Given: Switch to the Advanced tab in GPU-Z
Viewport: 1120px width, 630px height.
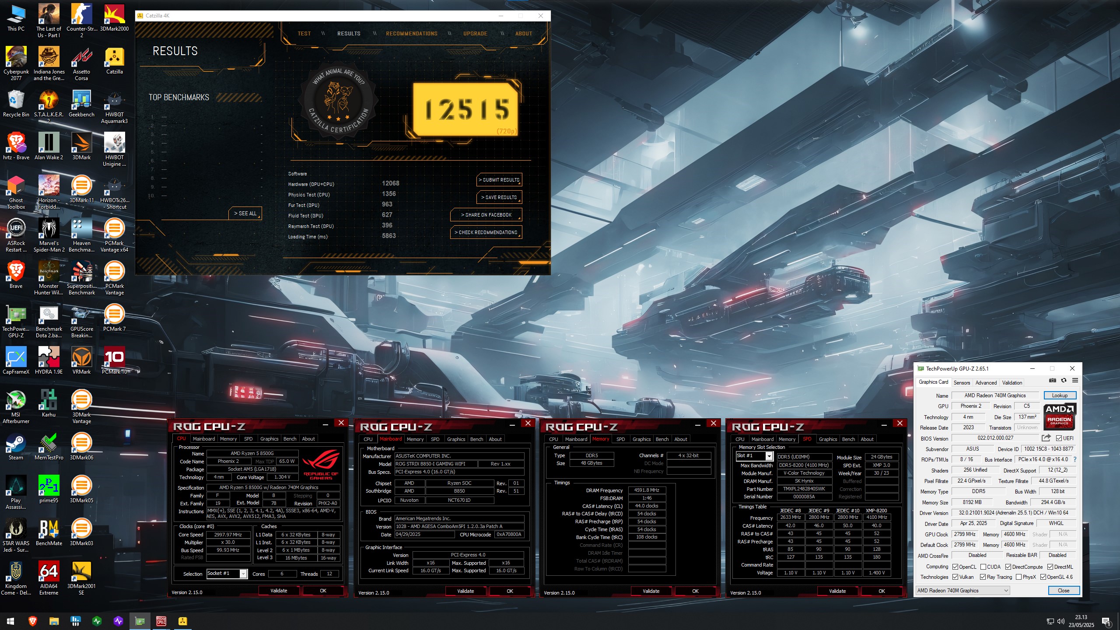Looking at the screenshot, I should coord(986,382).
